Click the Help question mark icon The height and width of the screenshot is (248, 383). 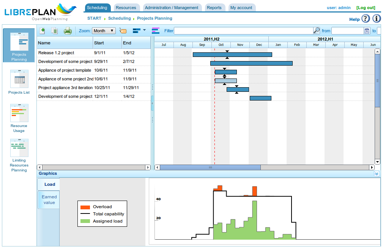tap(365, 19)
